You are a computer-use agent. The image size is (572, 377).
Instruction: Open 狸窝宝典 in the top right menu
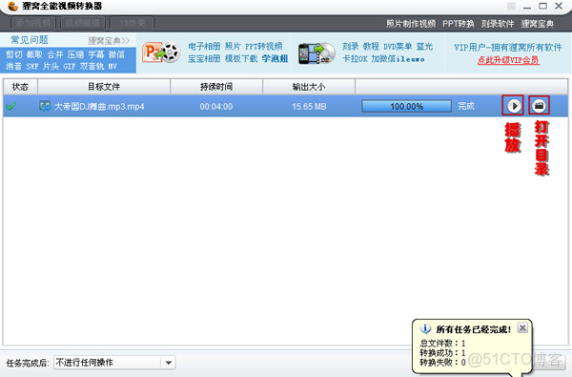[x=537, y=24]
